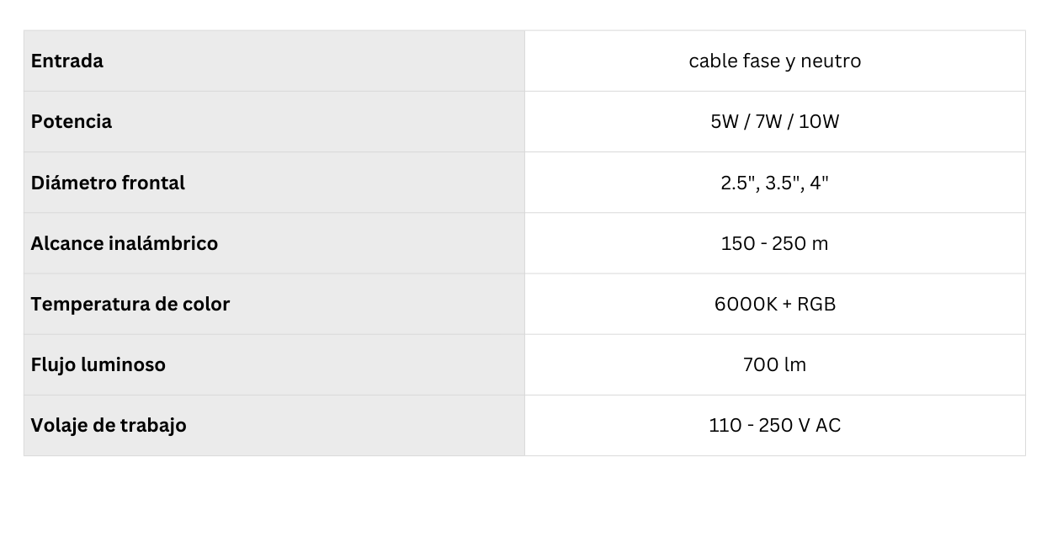Click the 110 - 250 V AC value
Viewport: 1052px width, 547px height.
tap(774, 425)
